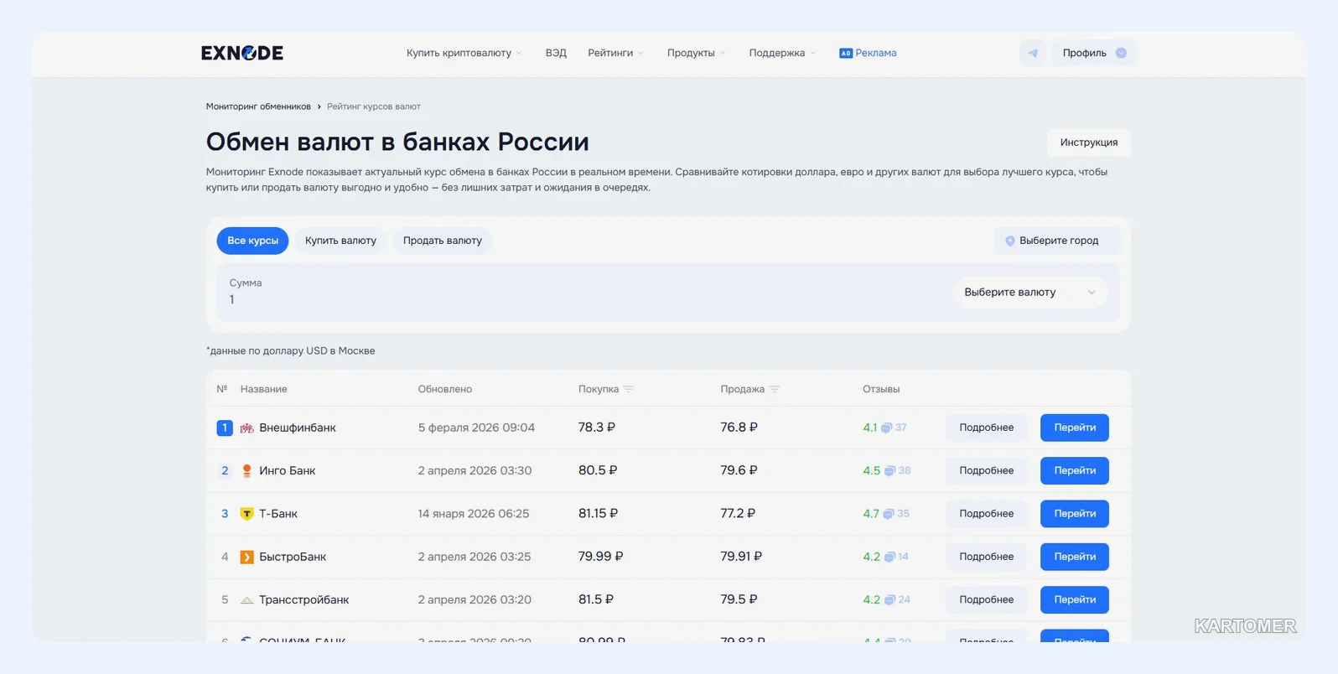Open the Telegram icon in the header
Image resolution: width=1338 pixels, height=674 pixels.
coord(1033,53)
